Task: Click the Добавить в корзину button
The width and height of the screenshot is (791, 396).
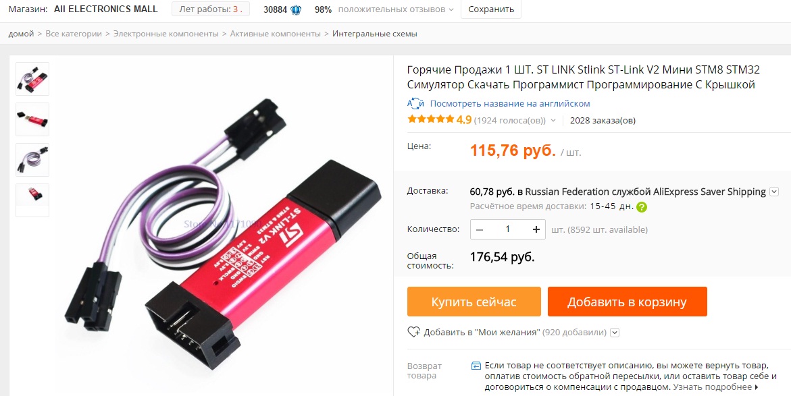Action: click(x=627, y=302)
